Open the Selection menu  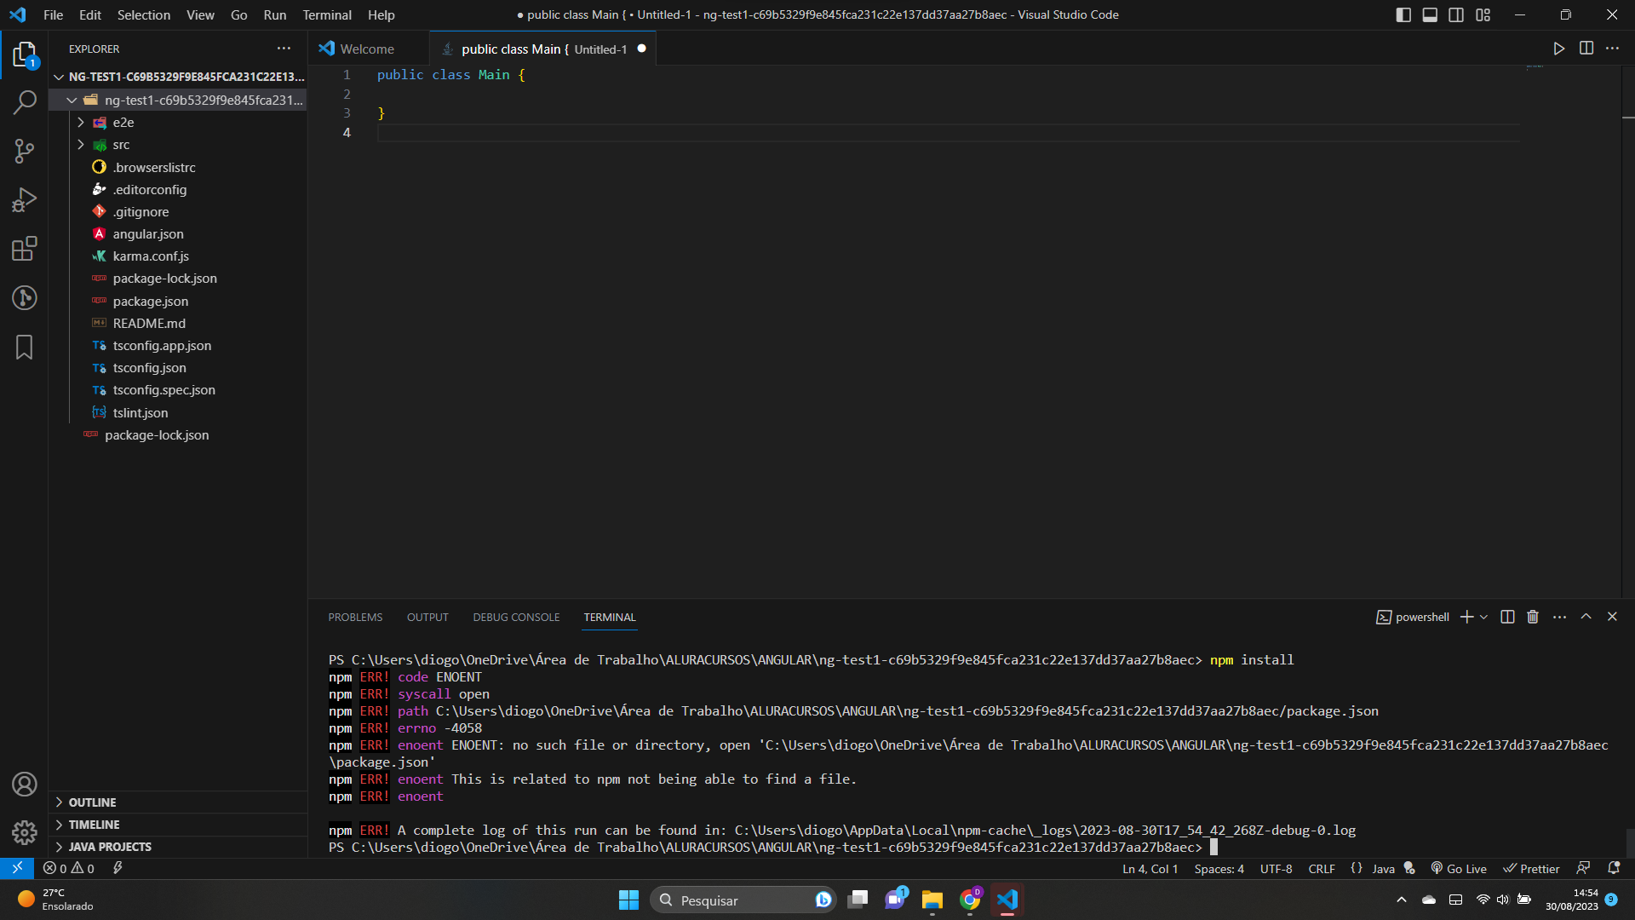[143, 14]
